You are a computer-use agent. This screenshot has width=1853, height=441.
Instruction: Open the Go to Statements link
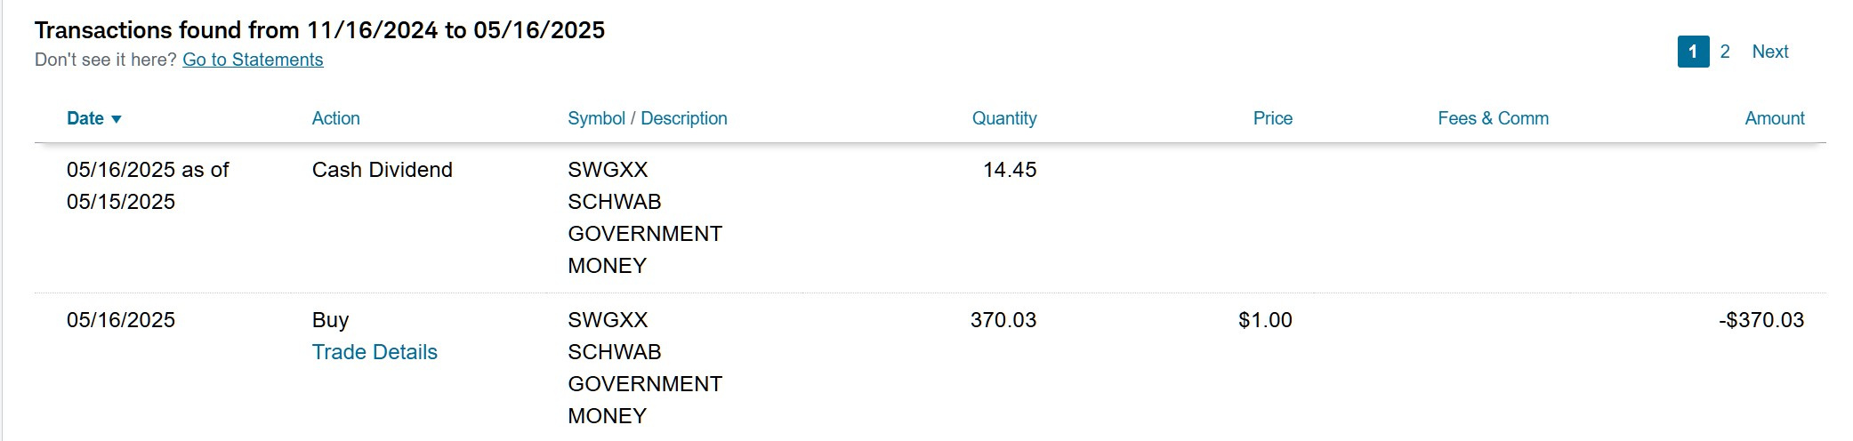(x=253, y=60)
